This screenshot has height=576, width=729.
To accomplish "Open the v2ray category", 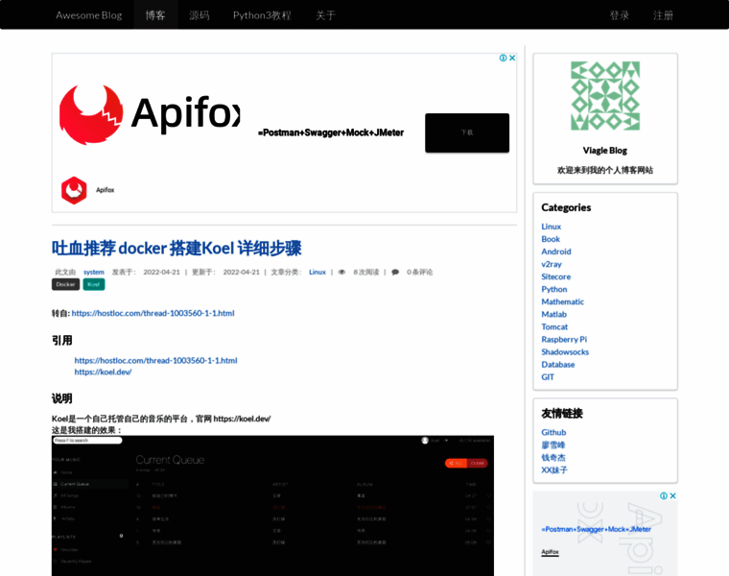I will coord(552,264).
